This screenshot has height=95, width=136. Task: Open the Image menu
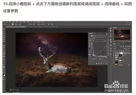[13, 22]
